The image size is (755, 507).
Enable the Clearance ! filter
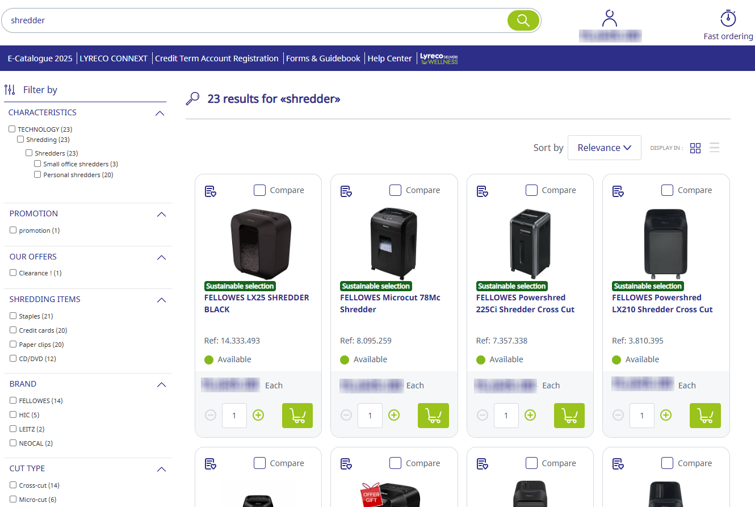13,273
